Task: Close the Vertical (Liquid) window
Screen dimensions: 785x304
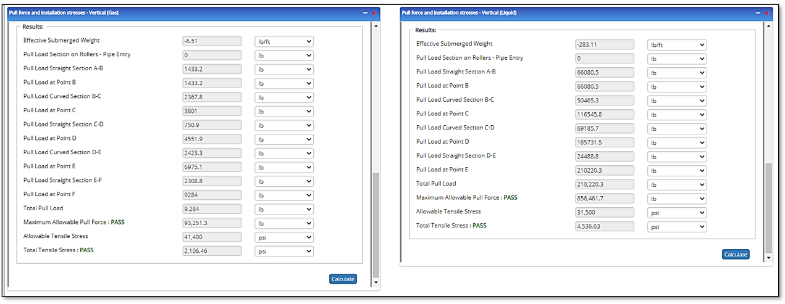Action: [x=767, y=13]
